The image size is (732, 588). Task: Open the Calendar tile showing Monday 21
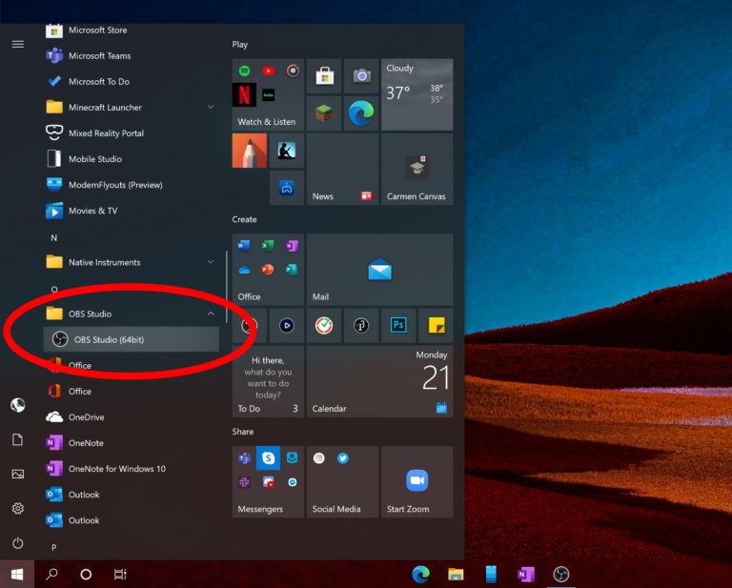tap(379, 382)
